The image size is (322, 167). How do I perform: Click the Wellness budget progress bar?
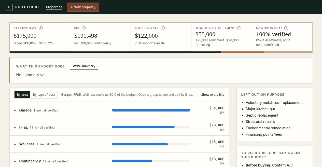pos(151,144)
